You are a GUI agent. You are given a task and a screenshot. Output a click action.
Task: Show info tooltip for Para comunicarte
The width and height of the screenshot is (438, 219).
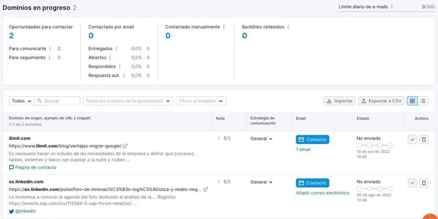pyautogui.click(x=50, y=48)
